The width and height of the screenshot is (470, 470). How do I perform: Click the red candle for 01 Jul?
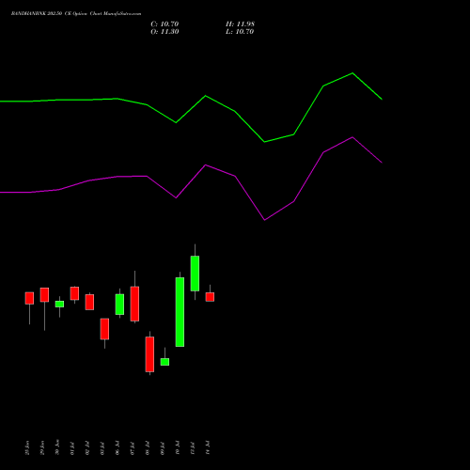click(74, 293)
